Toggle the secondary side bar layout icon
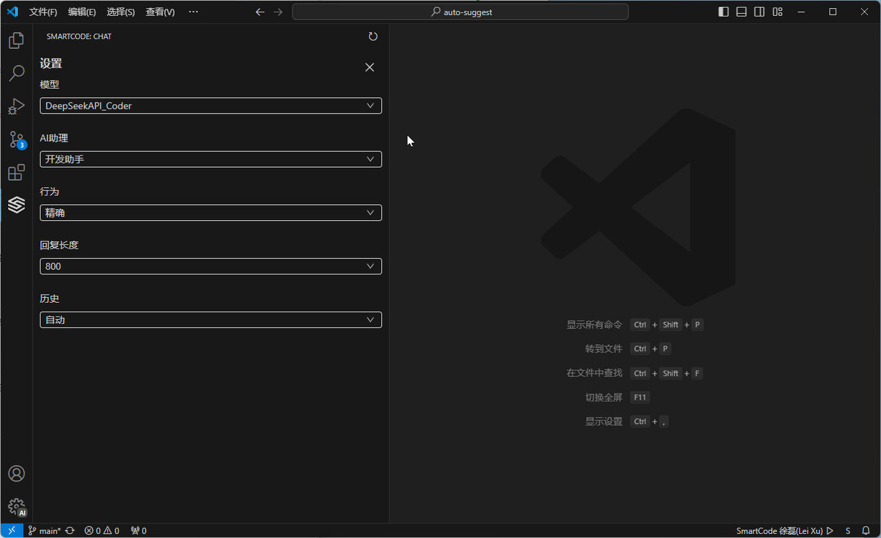Viewport: 881px width, 538px height. [759, 12]
